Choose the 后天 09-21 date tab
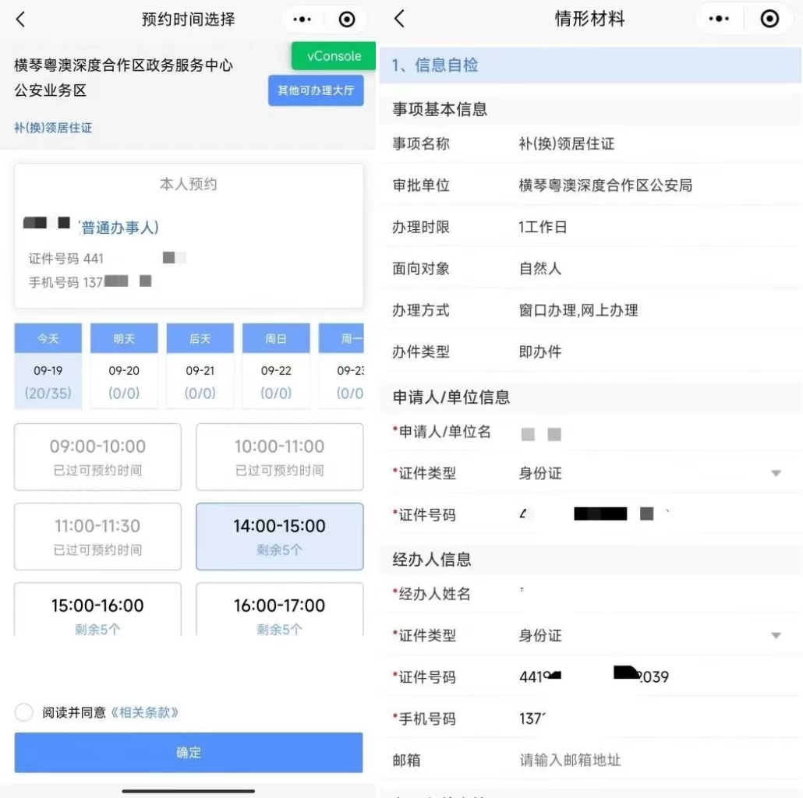 pyautogui.click(x=200, y=366)
